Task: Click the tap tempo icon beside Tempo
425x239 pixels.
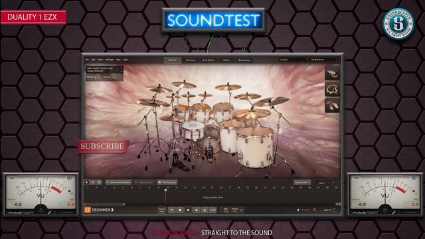Action: [x=241, y=210]
